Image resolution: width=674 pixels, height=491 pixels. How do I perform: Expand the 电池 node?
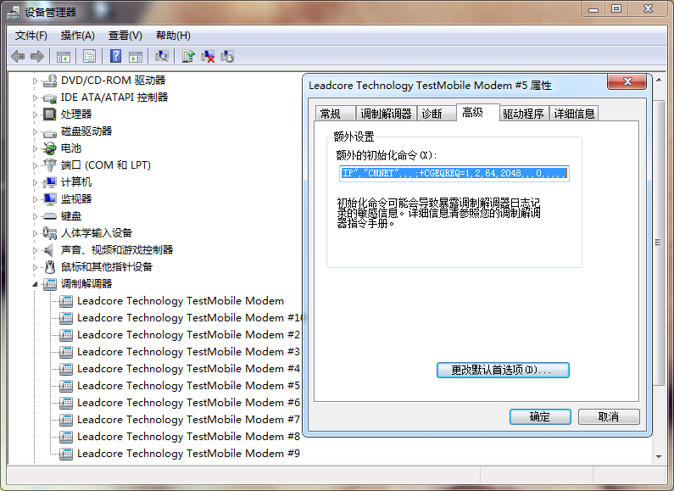(36, 148)
